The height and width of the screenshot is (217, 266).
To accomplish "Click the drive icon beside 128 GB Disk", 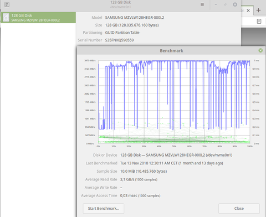I will [x=6, y=18].
